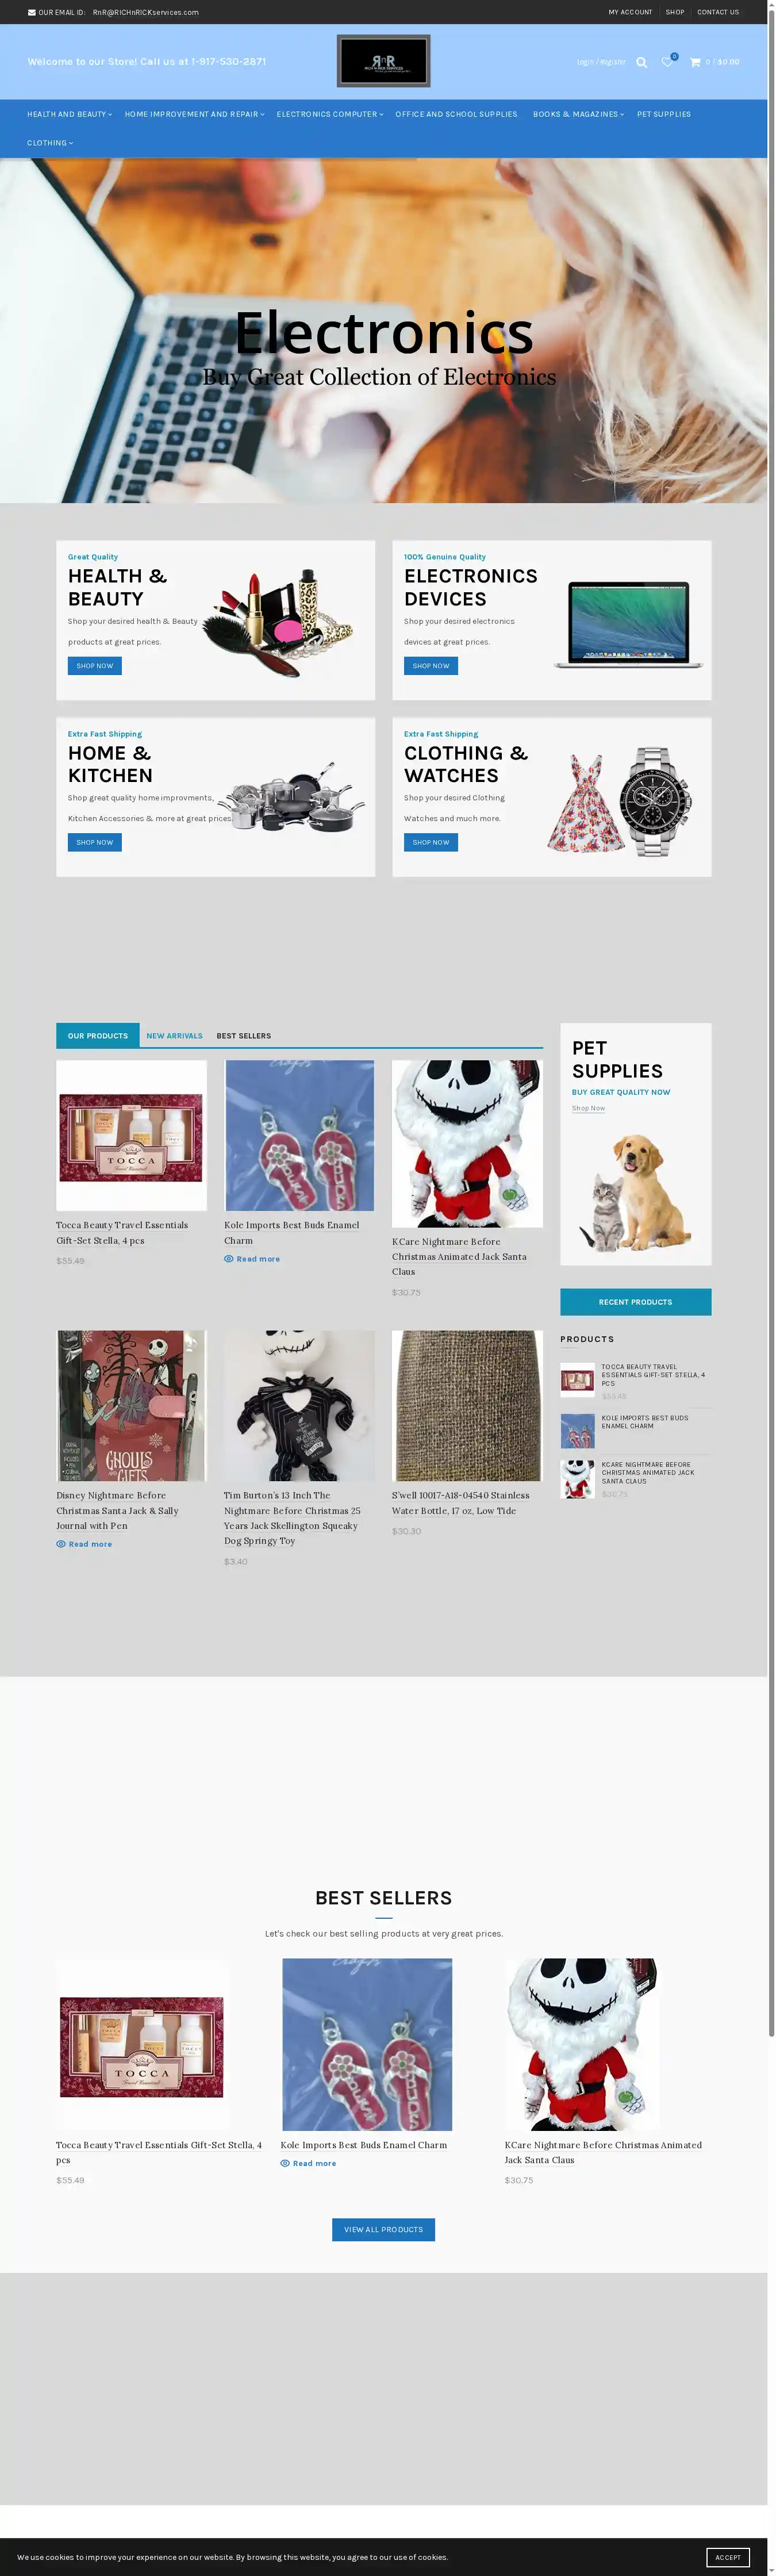Open the shopping cart icon
This screenshot has width=776, height=2576.
[x=695, y=62]
